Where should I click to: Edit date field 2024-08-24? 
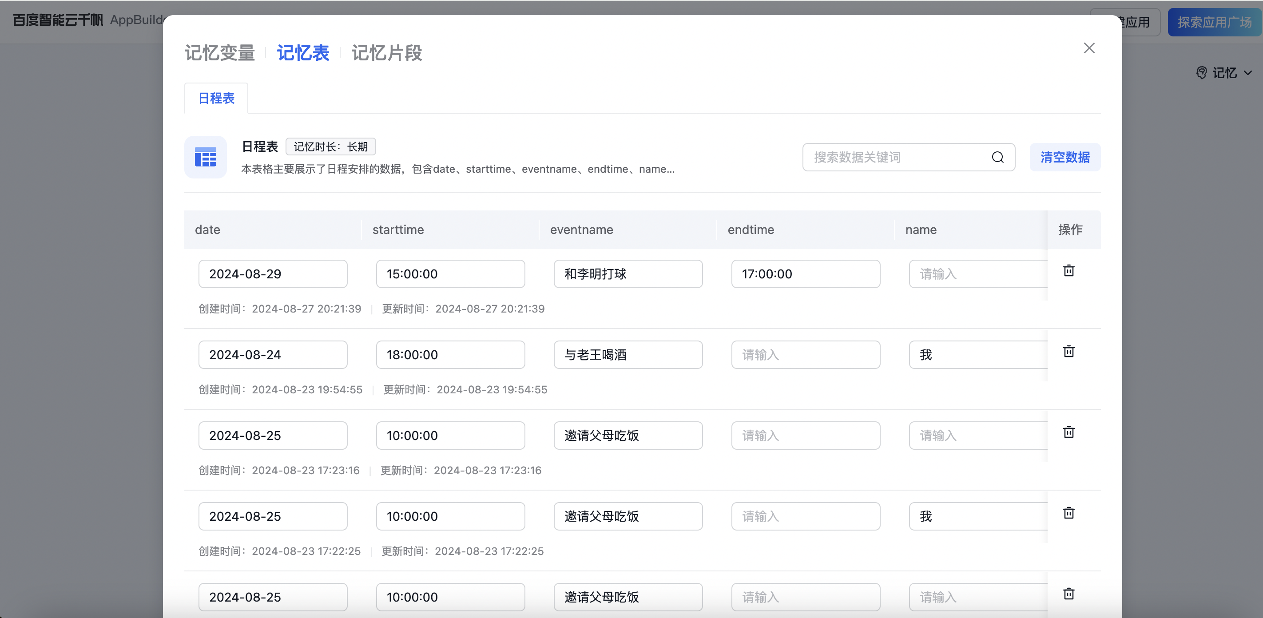click(273, 355)
